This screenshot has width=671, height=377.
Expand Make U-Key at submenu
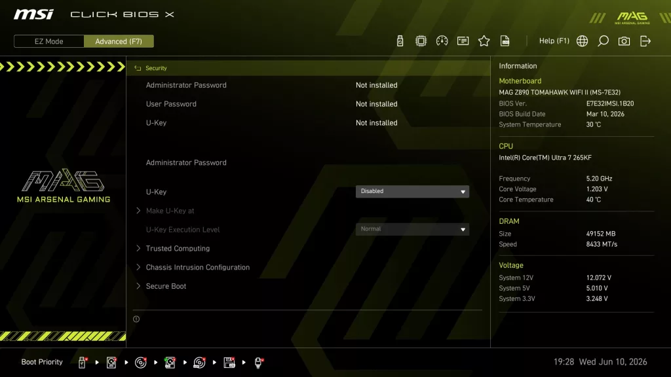[170, 211]
